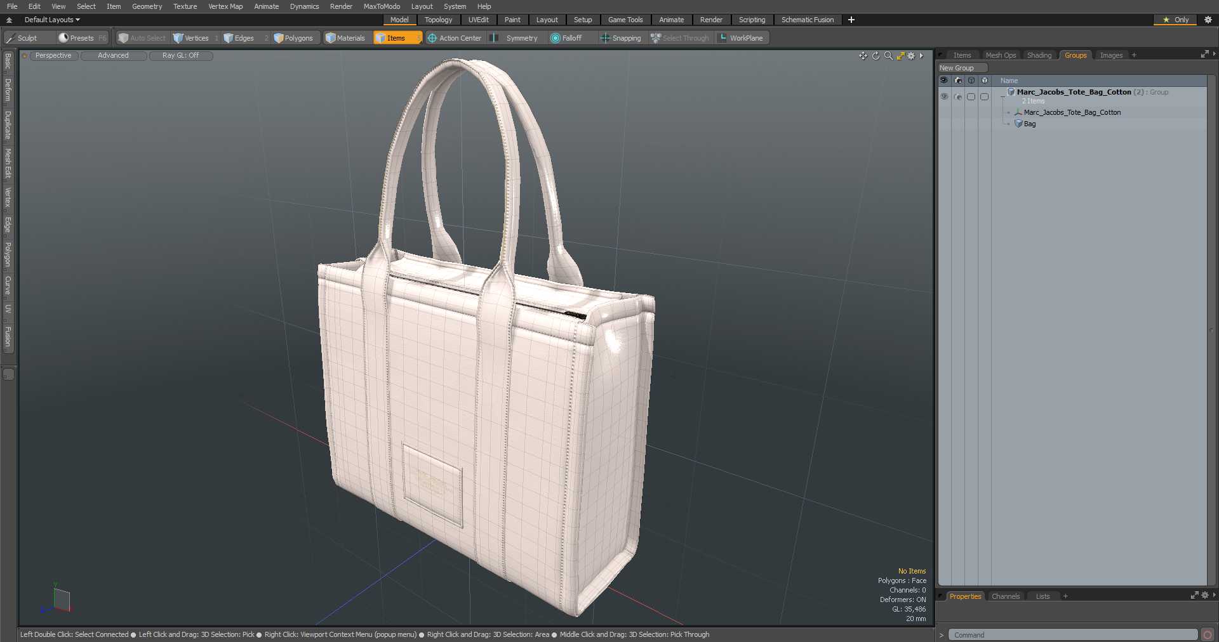Image resolution: width=1219 pixels, height=642 pixels.
Task: Add a new tab beside Lists
Action: pos(1065,596)
